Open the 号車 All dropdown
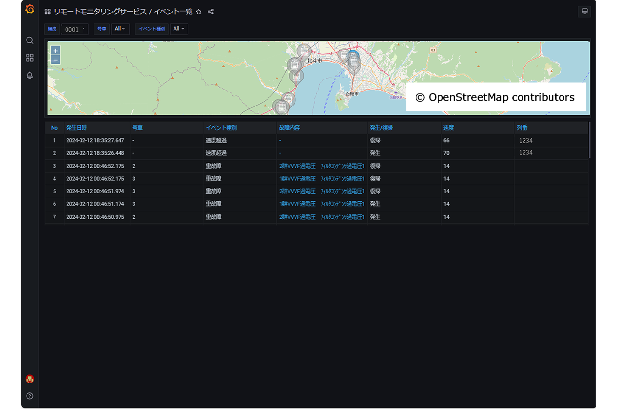This screenshot has height=409, width=617. (120, 29)
